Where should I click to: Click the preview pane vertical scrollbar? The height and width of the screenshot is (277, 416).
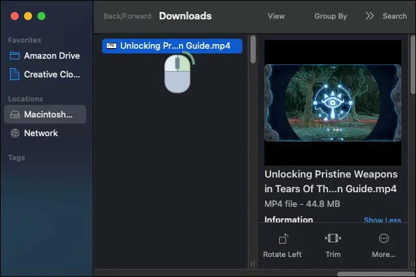coord(413,65)
